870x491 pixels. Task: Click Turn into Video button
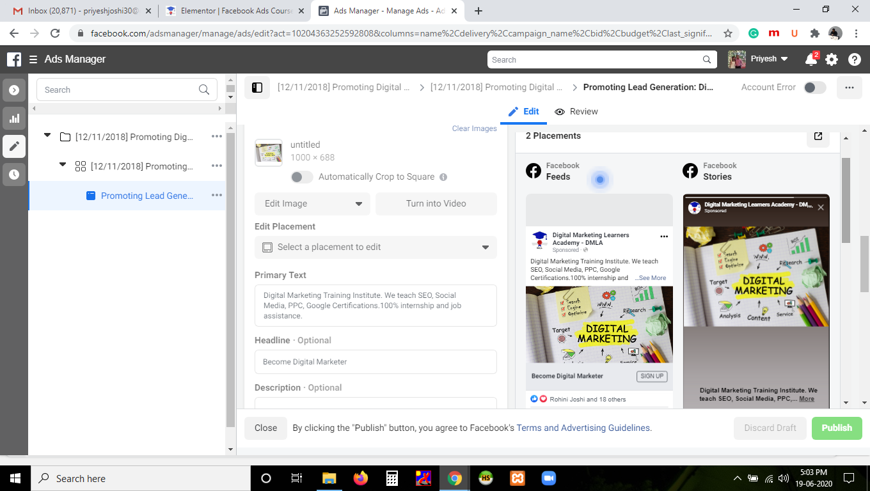(436, 204)
